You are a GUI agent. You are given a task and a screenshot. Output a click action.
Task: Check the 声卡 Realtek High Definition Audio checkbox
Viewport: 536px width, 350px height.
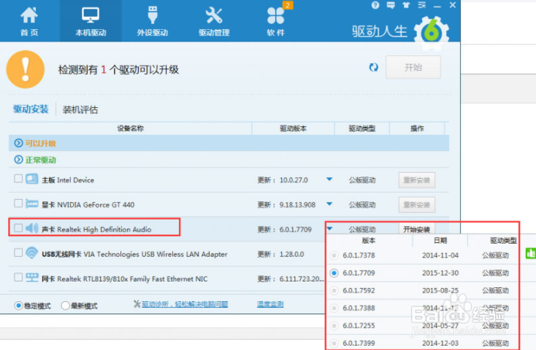(x=18, y=228)
